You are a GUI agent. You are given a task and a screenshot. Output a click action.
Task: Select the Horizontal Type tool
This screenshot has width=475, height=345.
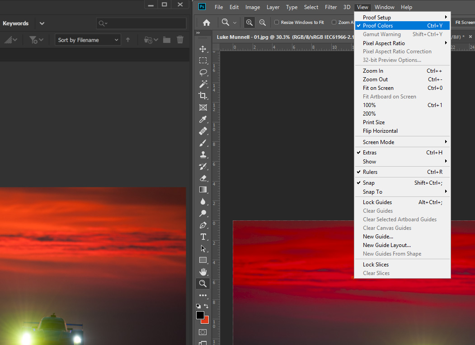coord(203,236)
